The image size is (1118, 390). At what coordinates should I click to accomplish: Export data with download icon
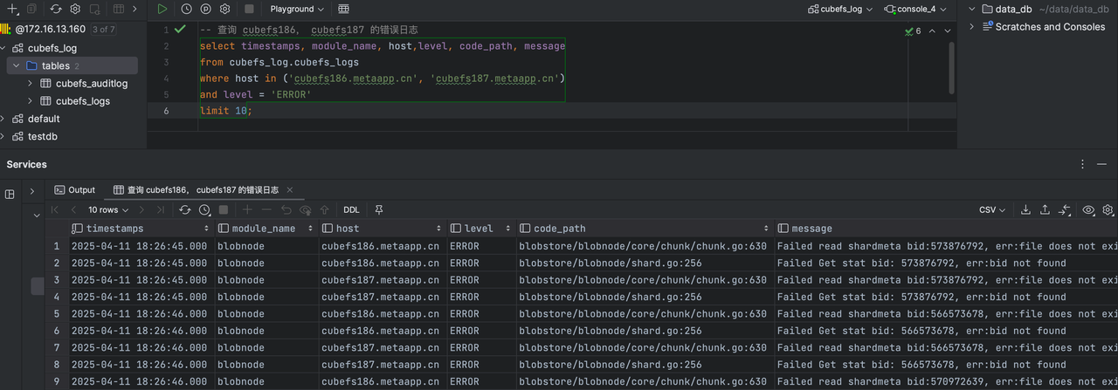click(1026, 209)
